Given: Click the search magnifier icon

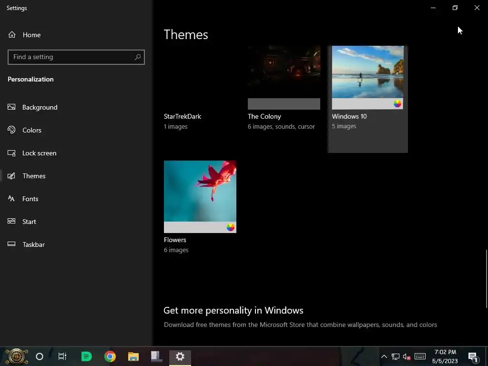Looking at the screenshot, I should pos(138,57).
